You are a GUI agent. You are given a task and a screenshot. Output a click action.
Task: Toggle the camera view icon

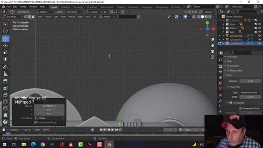(x=212, y=51)
